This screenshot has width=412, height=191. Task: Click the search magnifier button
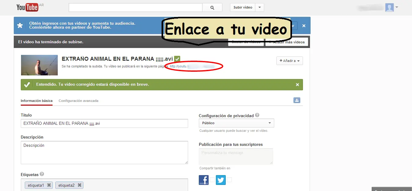tap(213, 8)
